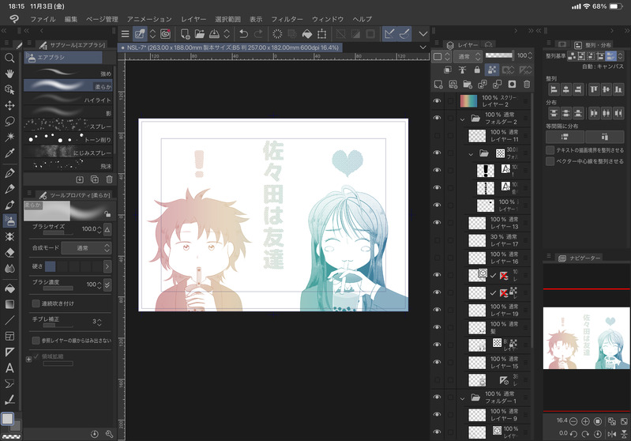Viewport: 631px width, 441px height.
Task: Click the New layer folder icon
Action: coord(468,85)
